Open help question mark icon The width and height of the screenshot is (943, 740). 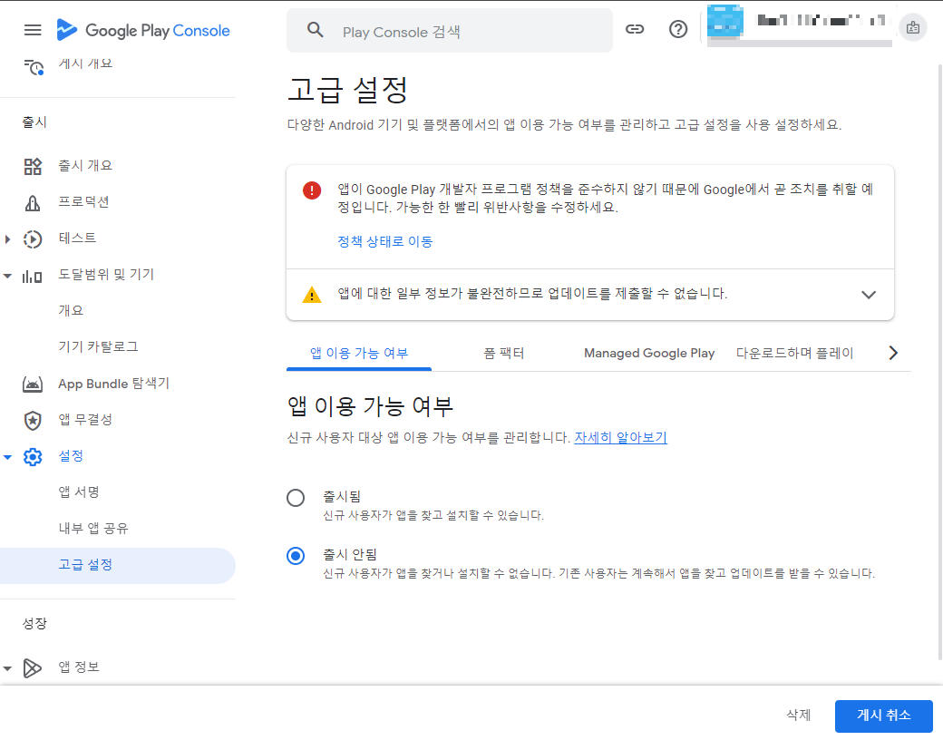678,29
